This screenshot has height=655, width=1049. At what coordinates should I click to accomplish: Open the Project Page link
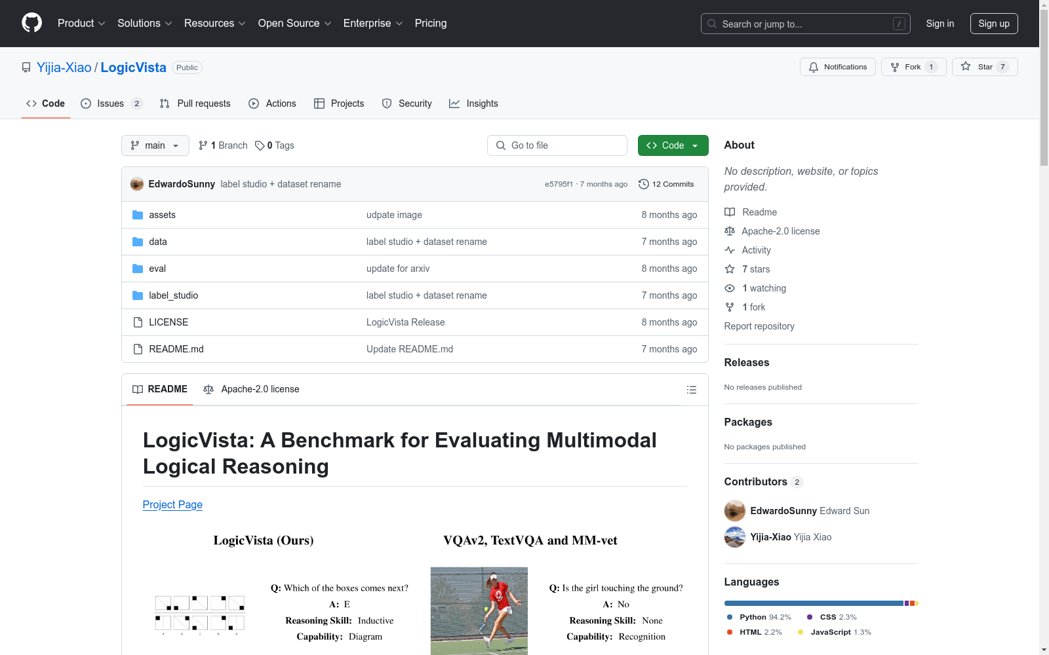(172, 504)
